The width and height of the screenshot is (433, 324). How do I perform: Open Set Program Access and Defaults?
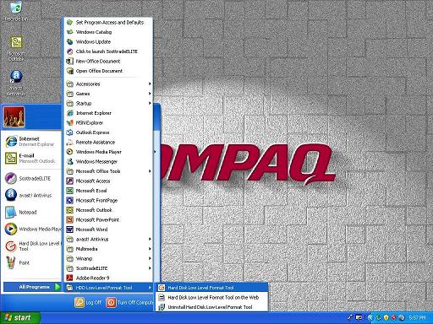(108, 22)
